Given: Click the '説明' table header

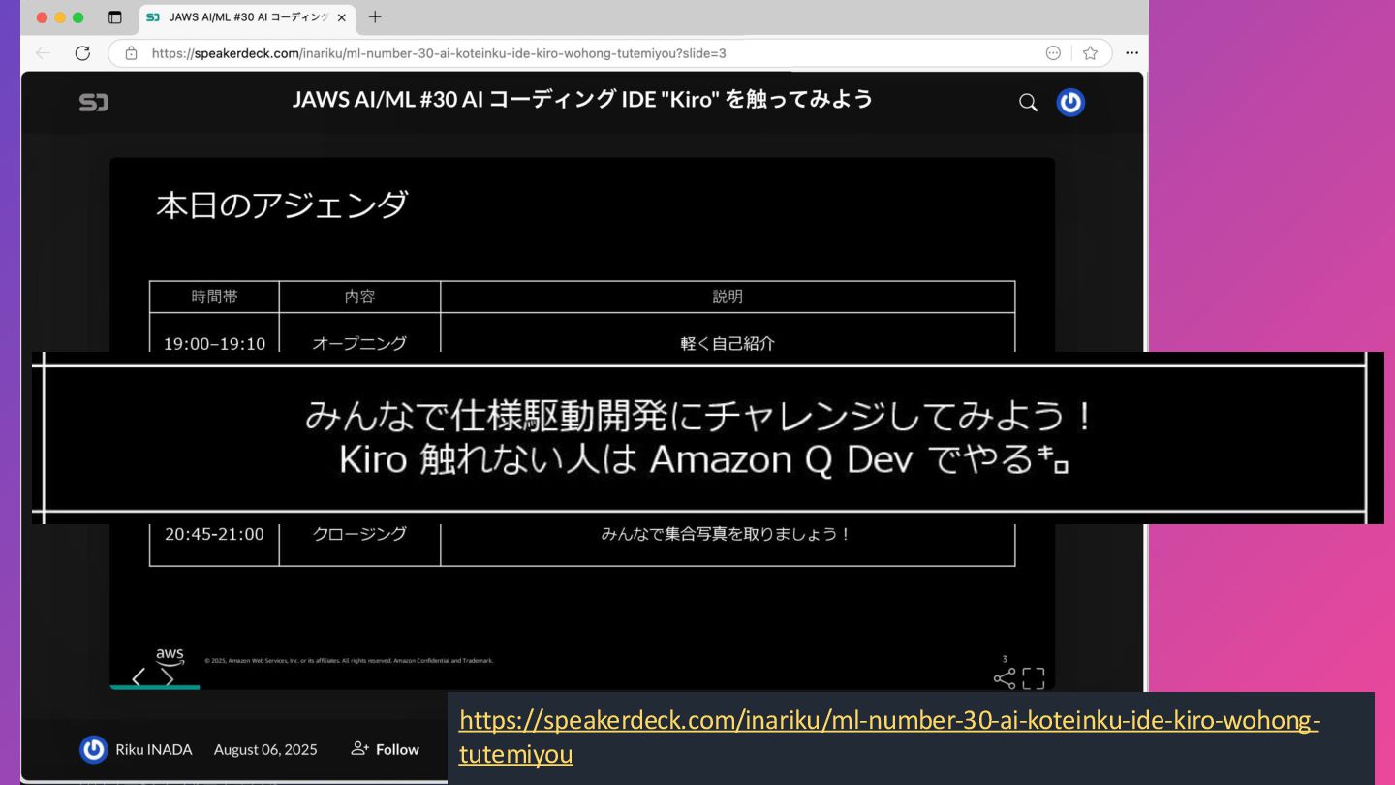Looking at the screenshot, I should tap(728, 297).
